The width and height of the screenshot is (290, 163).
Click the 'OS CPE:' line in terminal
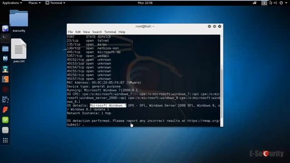pyautogui.click(x=143, y=94)
